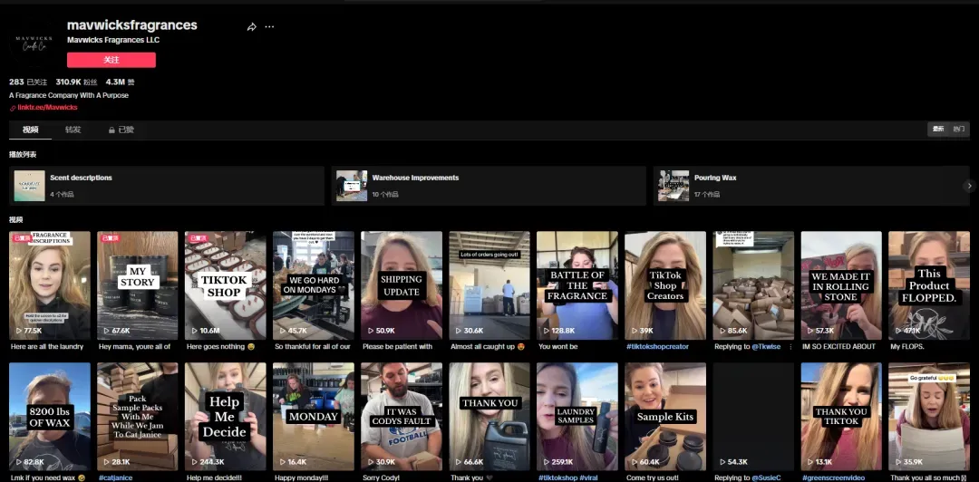The width and height of the screenshot is (979, 482).
Task: Switch to the 转发 reposts tab
Action: (x=73, y=130)
